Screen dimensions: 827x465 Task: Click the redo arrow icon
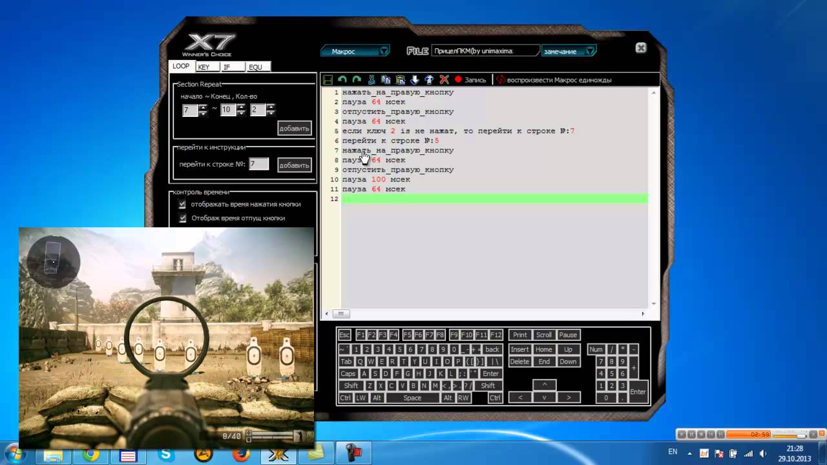click(x=357, y=80)
